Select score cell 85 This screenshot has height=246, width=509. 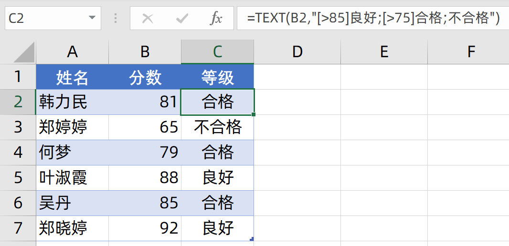(145, 203)
